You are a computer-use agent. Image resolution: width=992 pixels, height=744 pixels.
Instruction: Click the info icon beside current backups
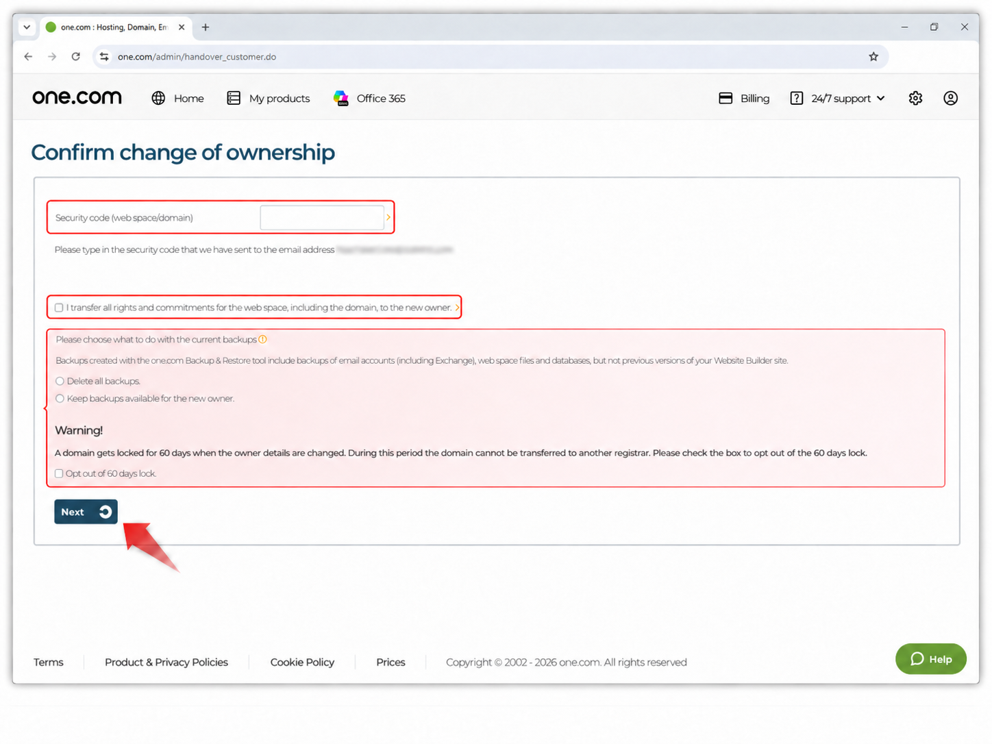point(263,340)
